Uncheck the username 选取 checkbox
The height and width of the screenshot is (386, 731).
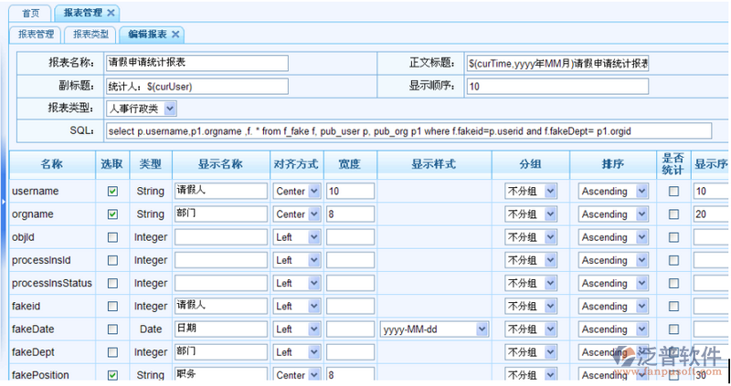coord(112,192)
